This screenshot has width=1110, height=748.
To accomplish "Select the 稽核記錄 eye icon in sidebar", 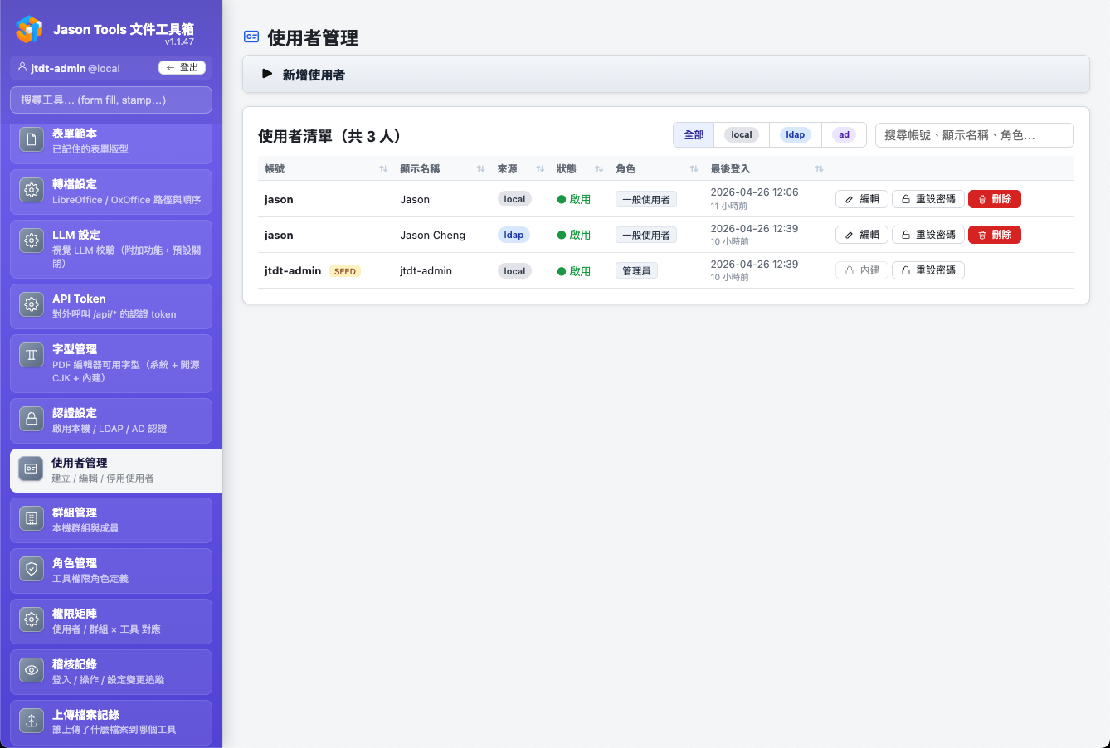I will [x=31, y=670].
